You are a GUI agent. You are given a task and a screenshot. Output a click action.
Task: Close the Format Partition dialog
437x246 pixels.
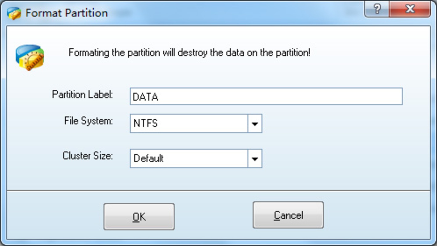tap(410, 9)
